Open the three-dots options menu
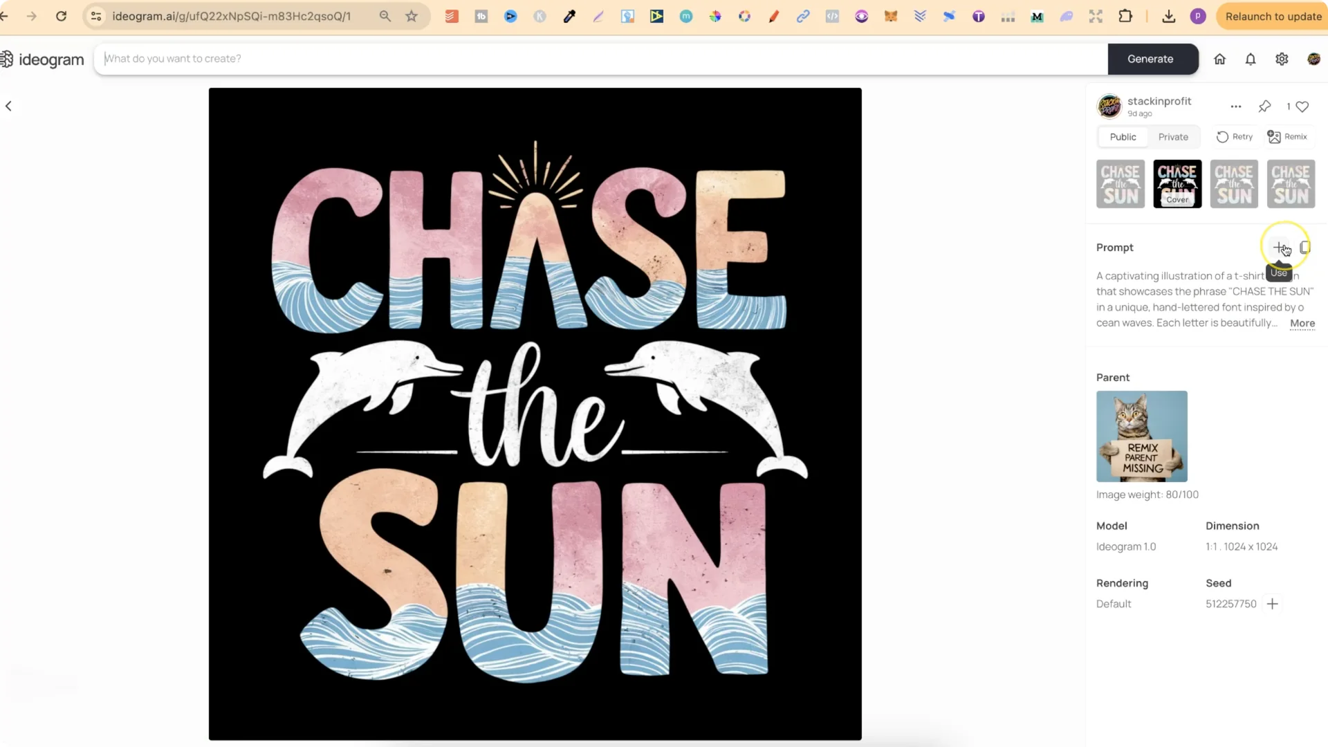 tap(1235, 107)
